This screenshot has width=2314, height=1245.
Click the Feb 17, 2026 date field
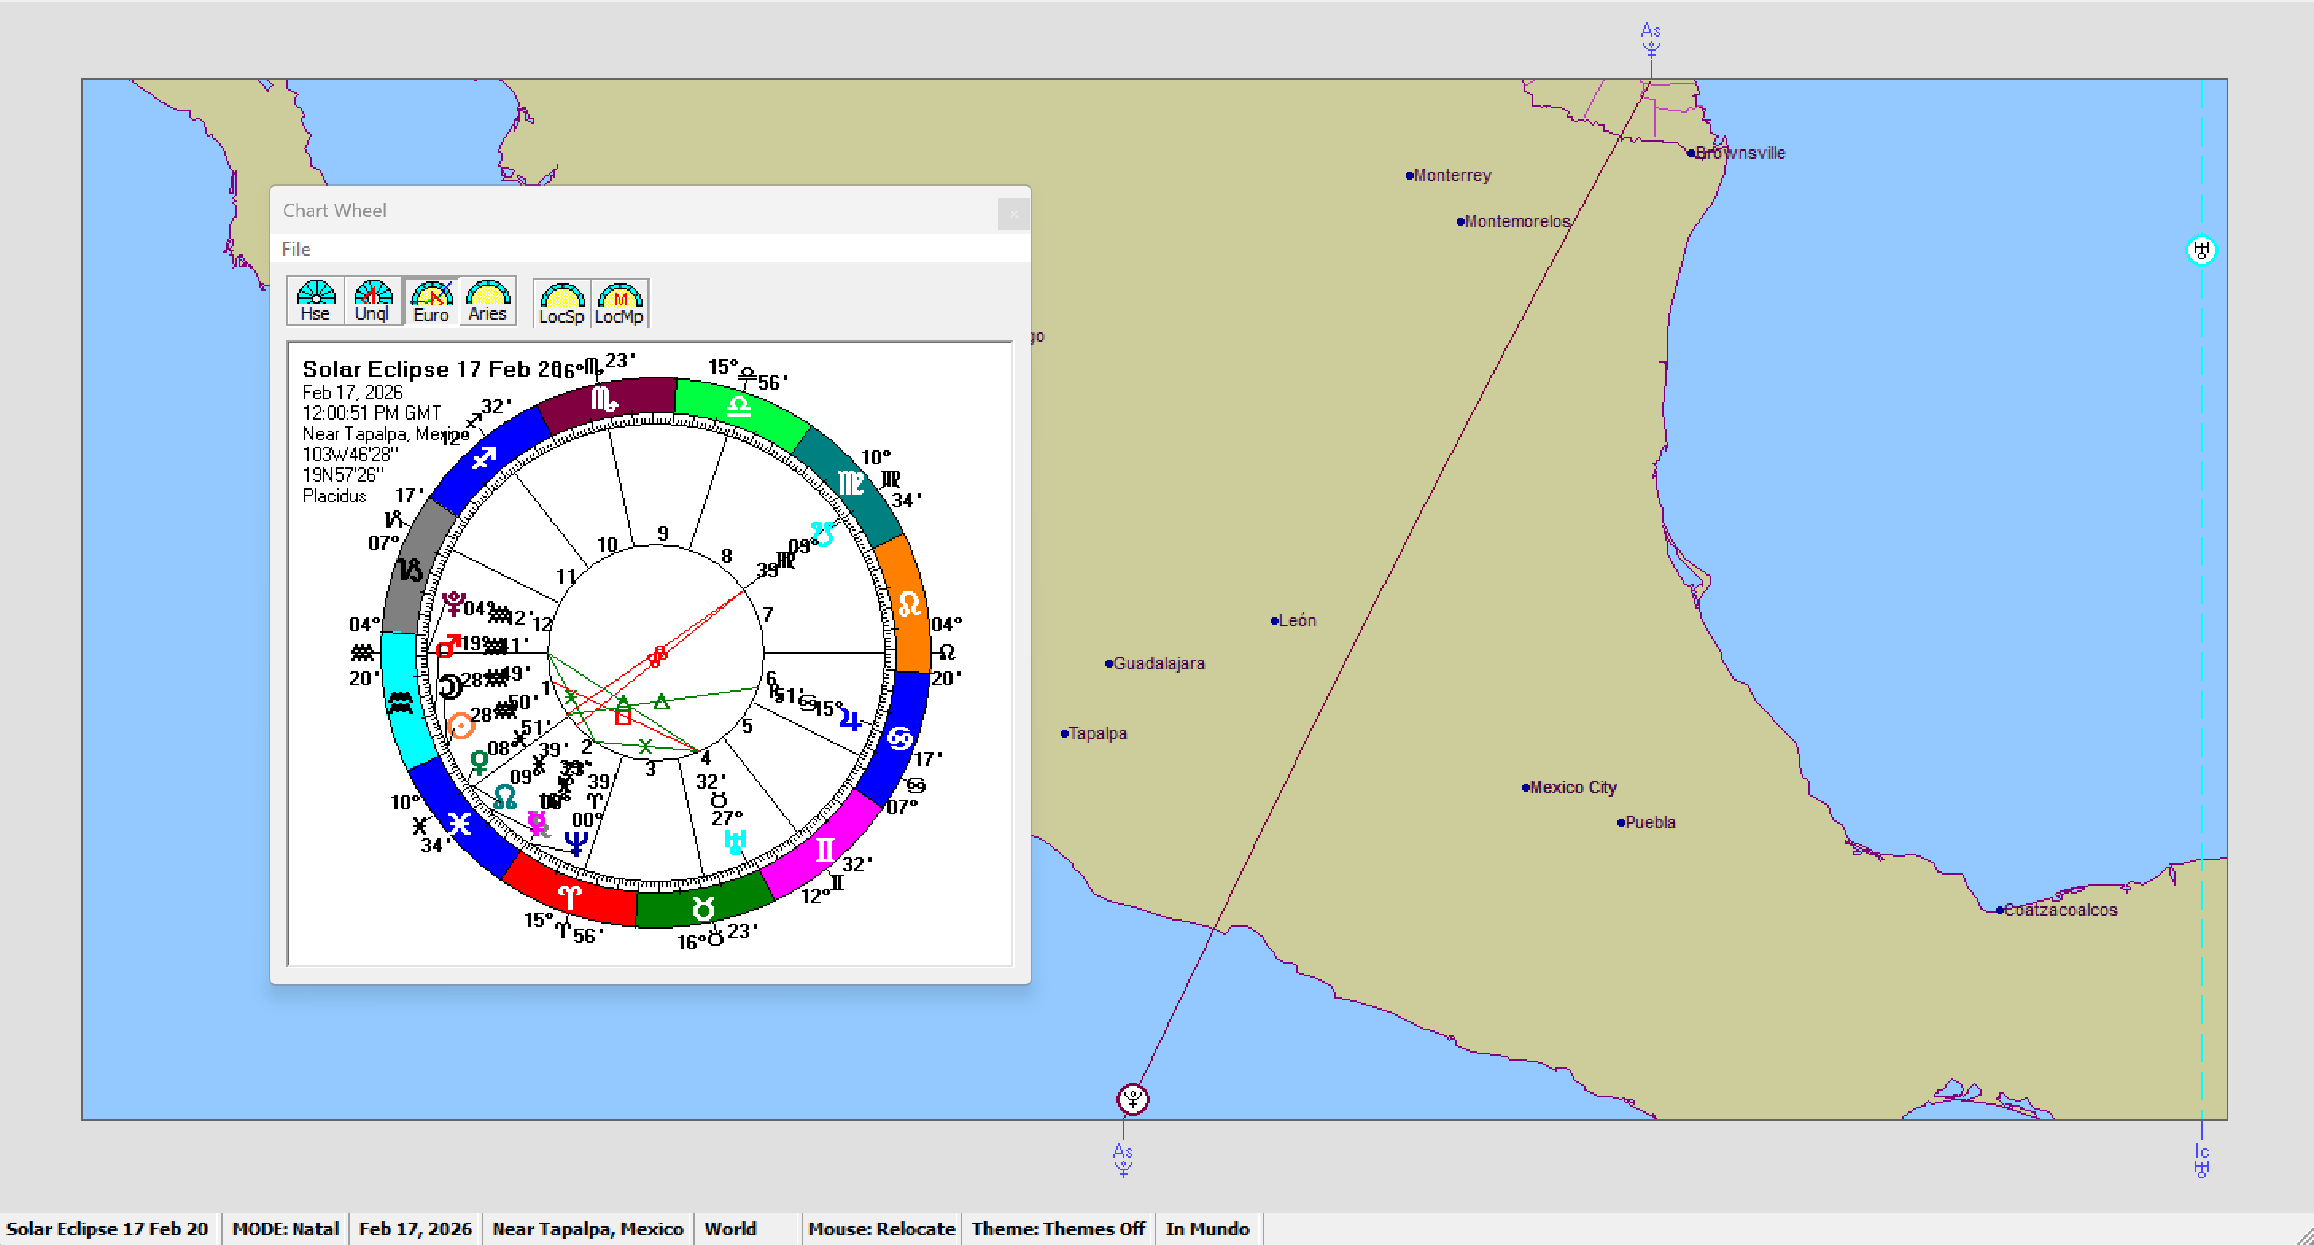coord(415,1228)
